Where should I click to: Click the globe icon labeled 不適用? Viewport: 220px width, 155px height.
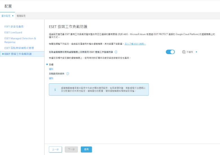point(184,52)
